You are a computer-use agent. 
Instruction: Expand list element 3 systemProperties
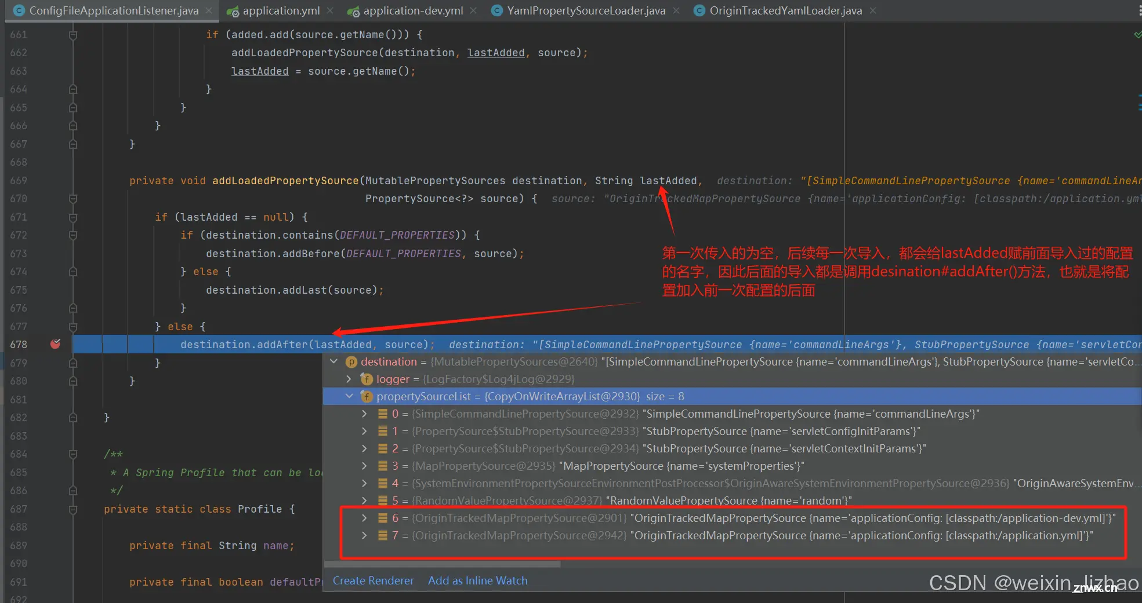coord(364,466)
